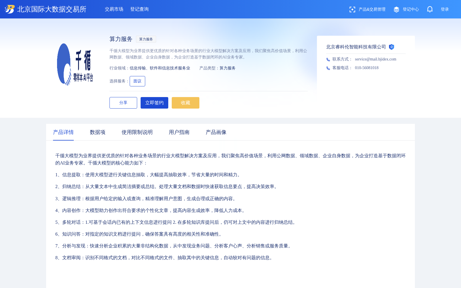461x288 pixels.
Task: Click the industry value 信息传输、软件和信息技术服务业
Action: (160, 68)
